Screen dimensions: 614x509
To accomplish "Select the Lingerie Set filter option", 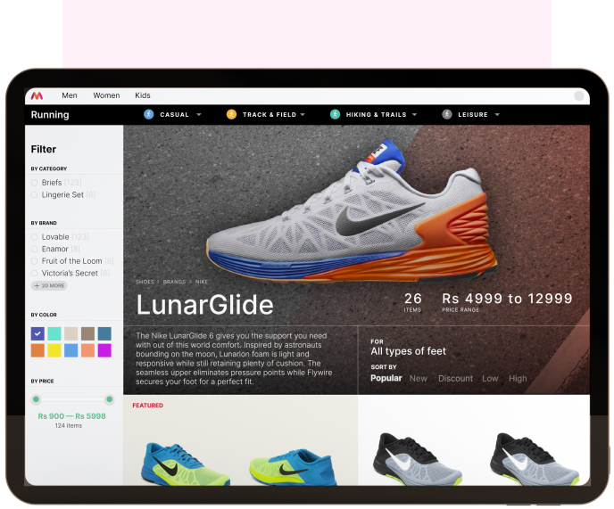I will pyautogui.click(x=35, y=194).
